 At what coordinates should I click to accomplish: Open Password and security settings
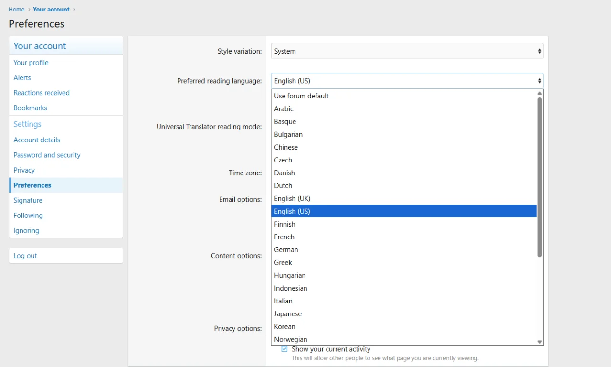(66, 155)
